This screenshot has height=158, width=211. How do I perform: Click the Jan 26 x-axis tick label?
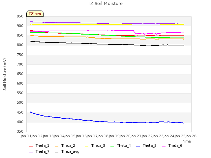tap(191, 136)
